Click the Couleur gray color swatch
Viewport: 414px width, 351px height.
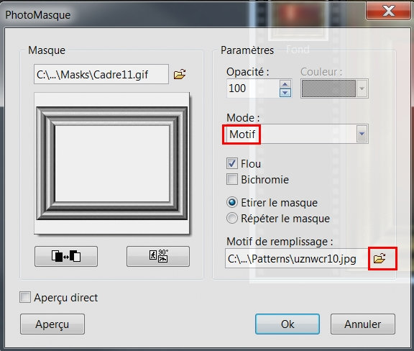[x=328, y=88]
